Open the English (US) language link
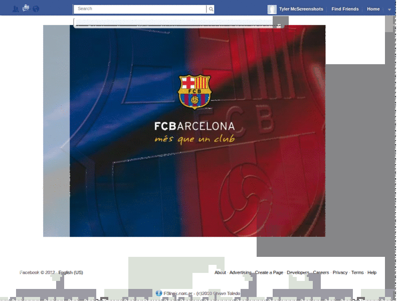 click(x=71, y=272)
